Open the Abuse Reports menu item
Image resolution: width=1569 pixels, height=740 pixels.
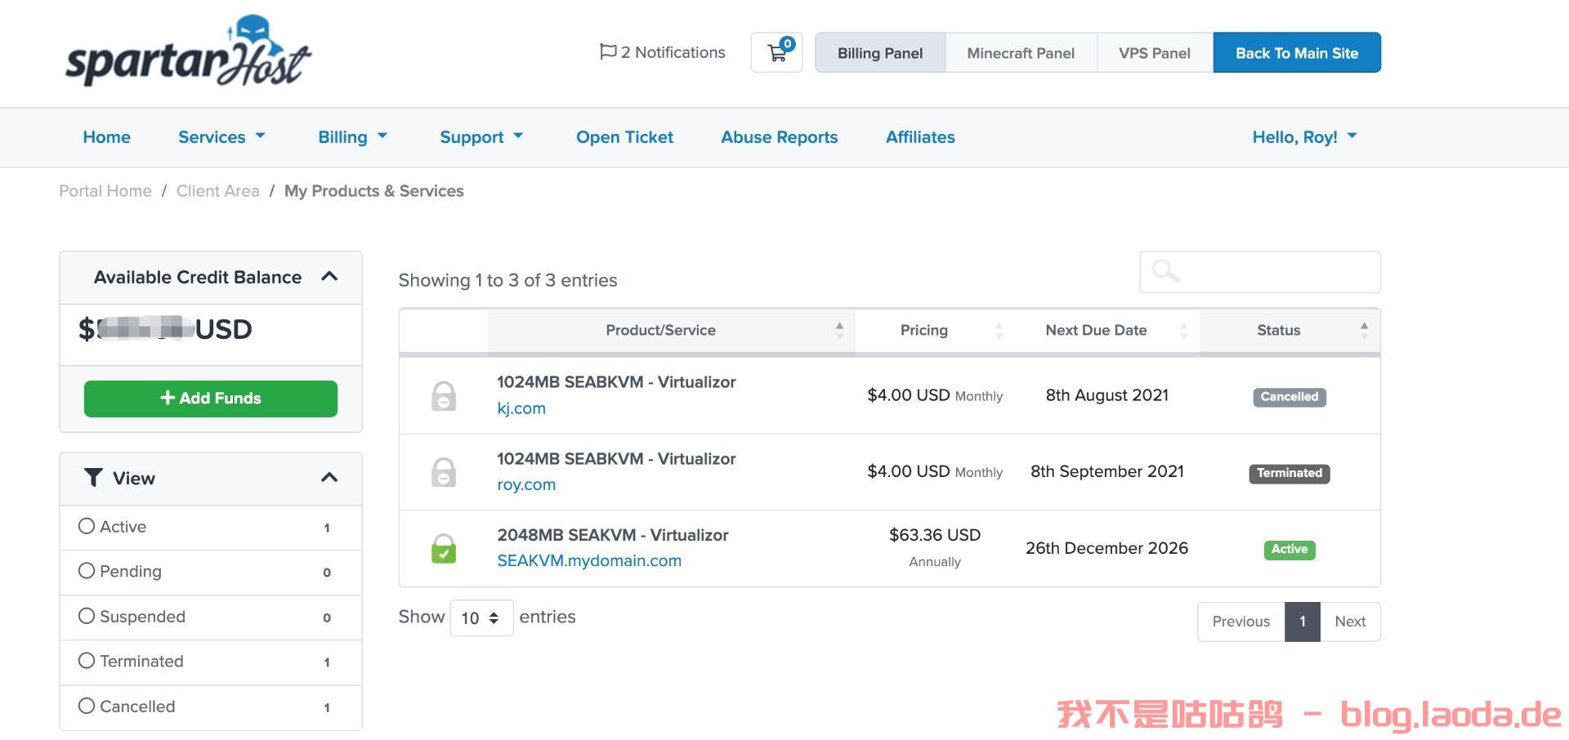[x=779, y=137]
